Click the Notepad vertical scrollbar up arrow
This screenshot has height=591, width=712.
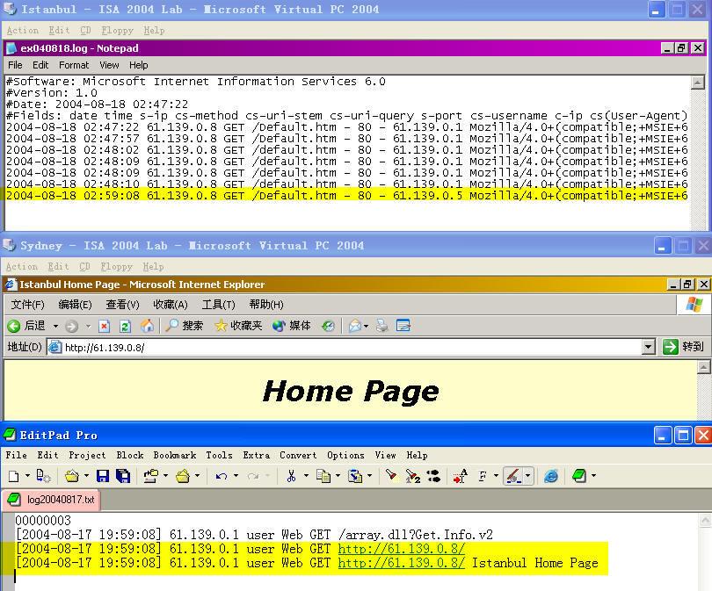click(x=698, y=83)
